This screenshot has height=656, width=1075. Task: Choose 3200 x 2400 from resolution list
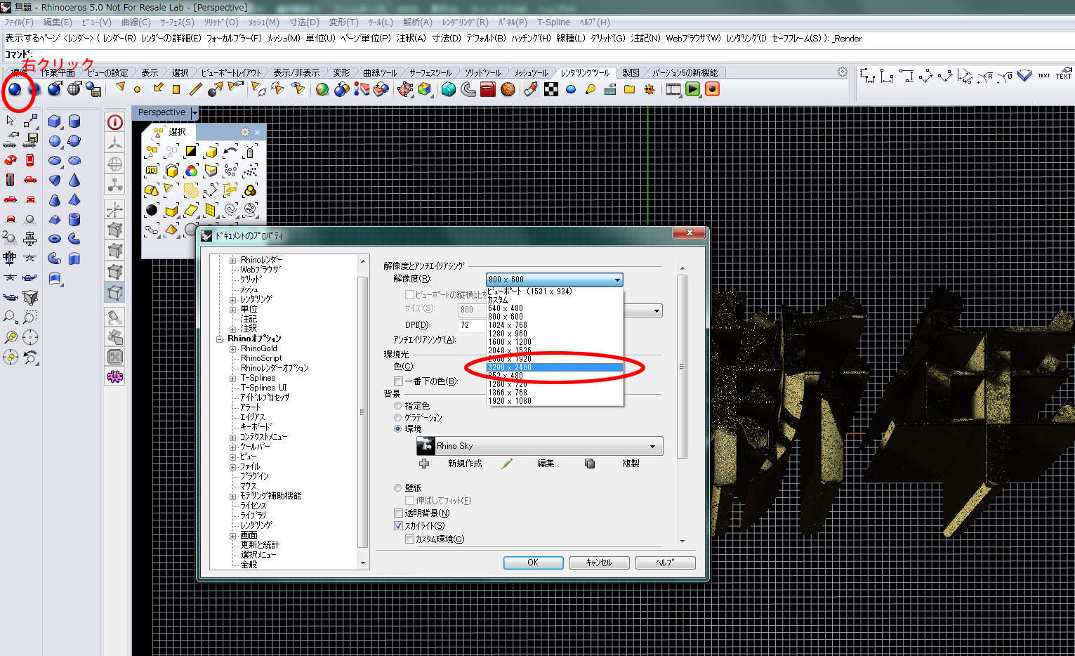(x=555, y=367)
